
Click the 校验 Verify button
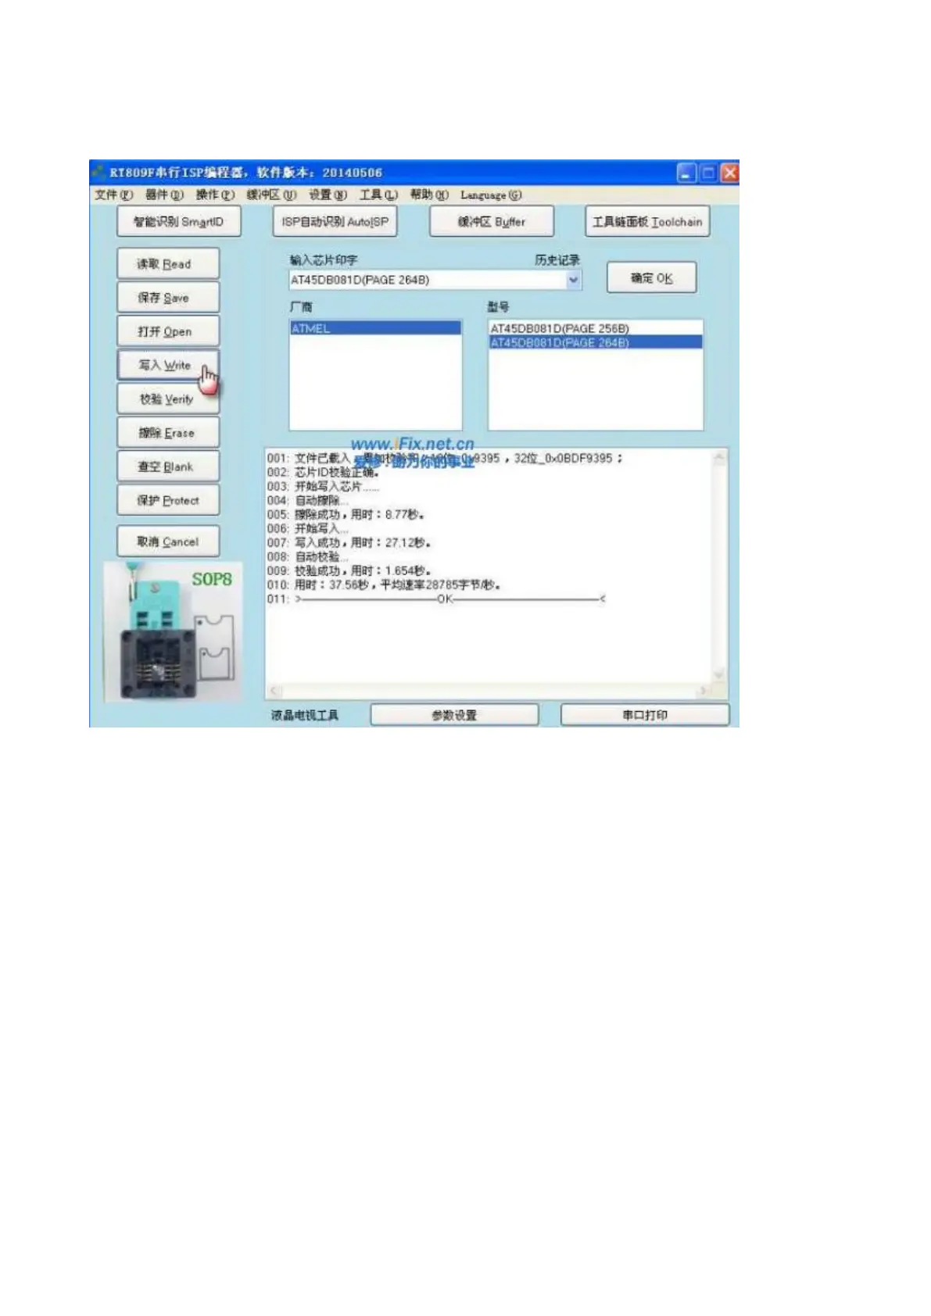coord(168,399)
